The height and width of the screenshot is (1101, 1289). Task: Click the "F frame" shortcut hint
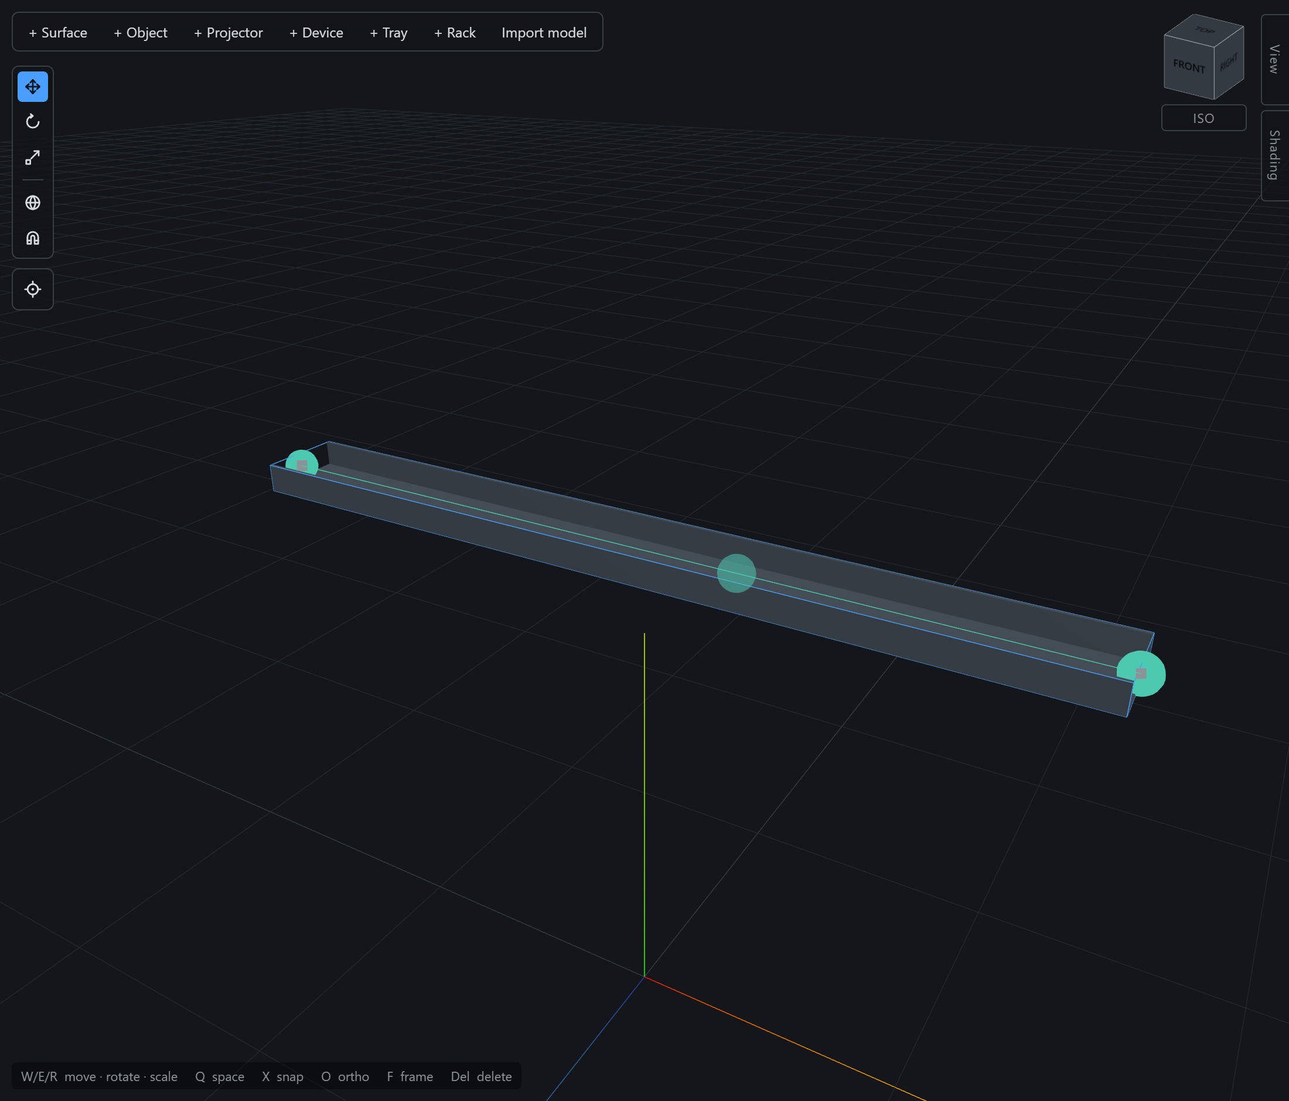pos(410,1076)
